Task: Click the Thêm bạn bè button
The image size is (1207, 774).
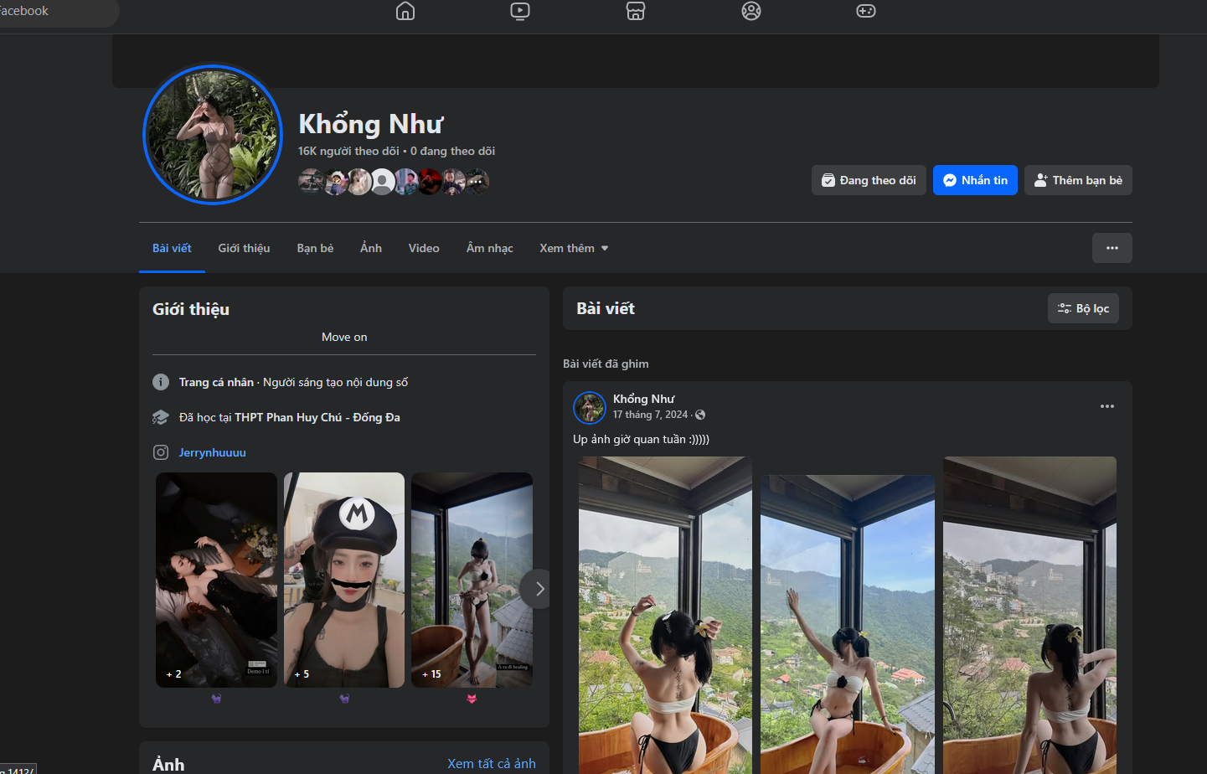Action: point(1078,180)
